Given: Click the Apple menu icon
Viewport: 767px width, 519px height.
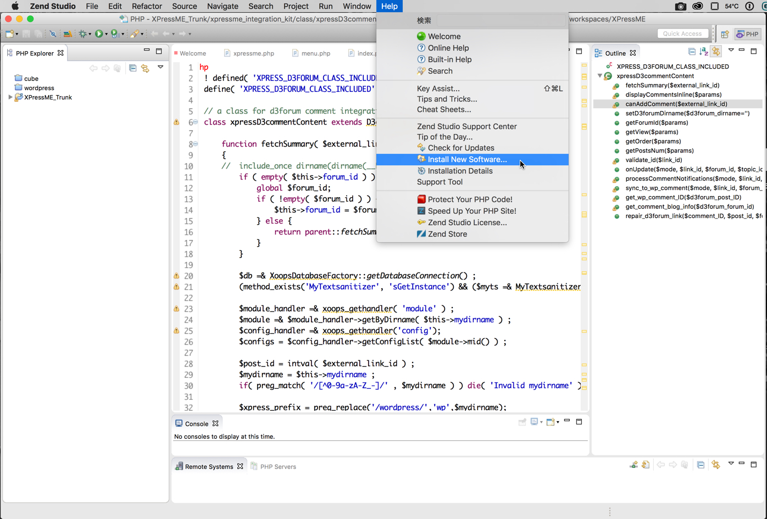Looking at the screenshot, I should point(15,6).
